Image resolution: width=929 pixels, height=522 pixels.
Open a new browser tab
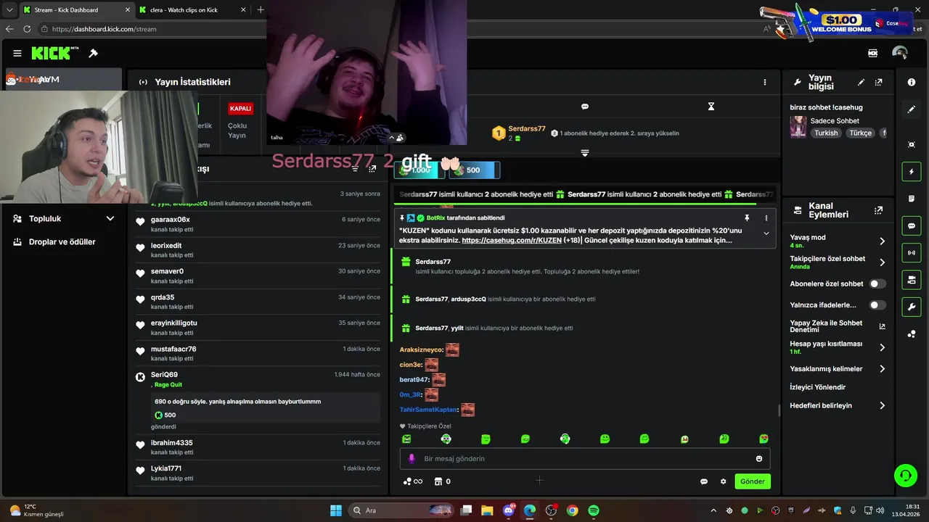tap(261, 10)
